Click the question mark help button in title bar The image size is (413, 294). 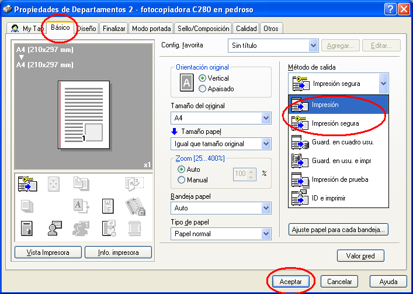tap(390, 9)
